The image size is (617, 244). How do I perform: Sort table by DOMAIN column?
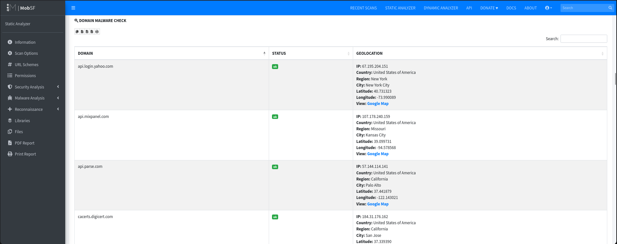(x=171, y=53)
